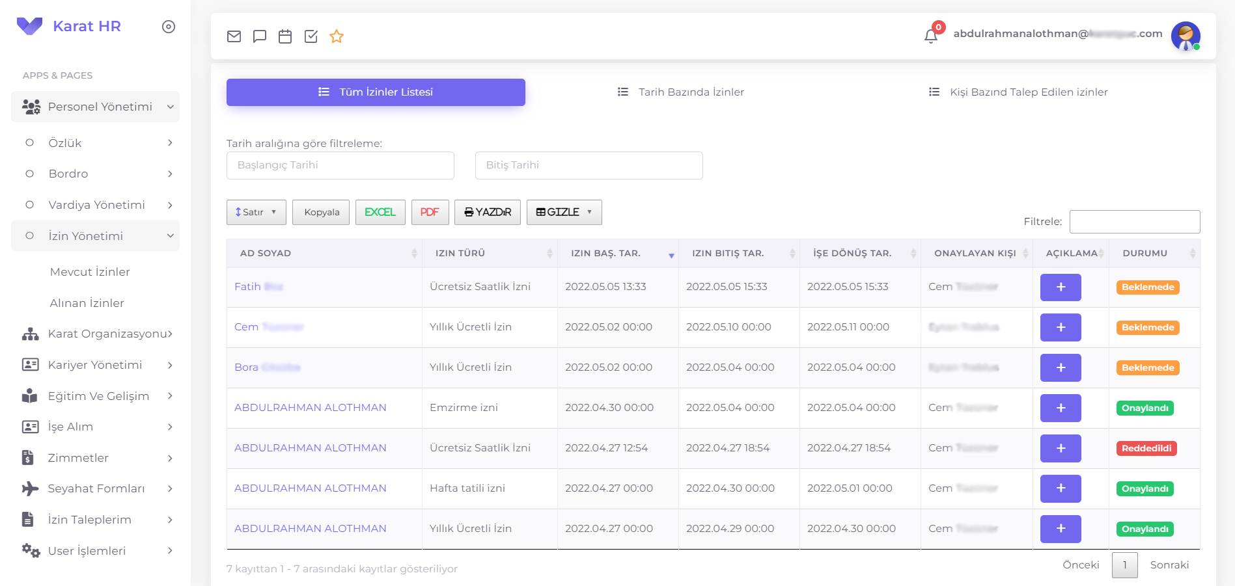Image resolution: width=1235 pixels, height=586 pixels.
Task: Select the favorites star icon
Action: point(336,37)
